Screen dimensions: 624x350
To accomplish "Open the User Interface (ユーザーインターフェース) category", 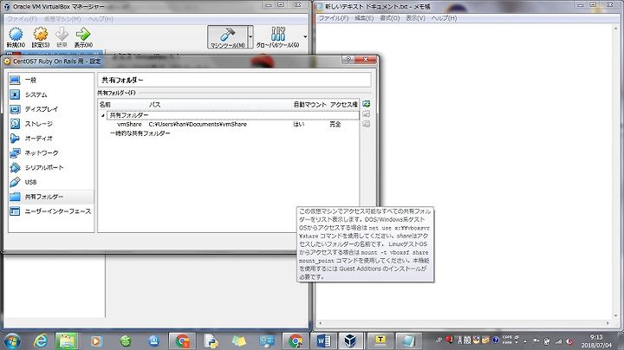I will [x=51, y=211].
